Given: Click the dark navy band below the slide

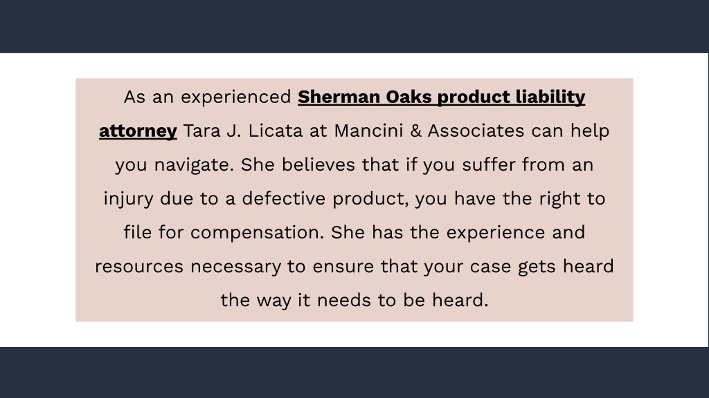Looking at the screenshot, I should [354, 372].
